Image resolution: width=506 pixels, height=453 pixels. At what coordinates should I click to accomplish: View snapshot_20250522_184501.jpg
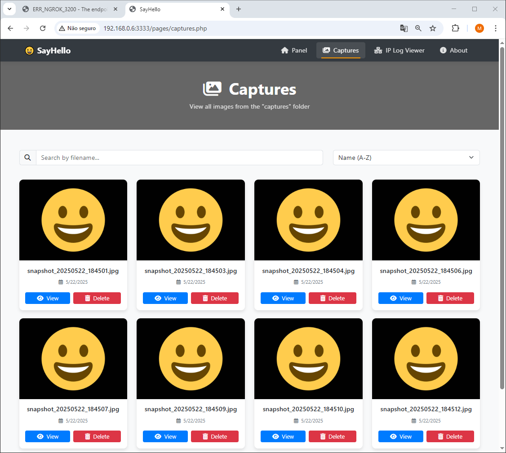click(x=48, y=298)
